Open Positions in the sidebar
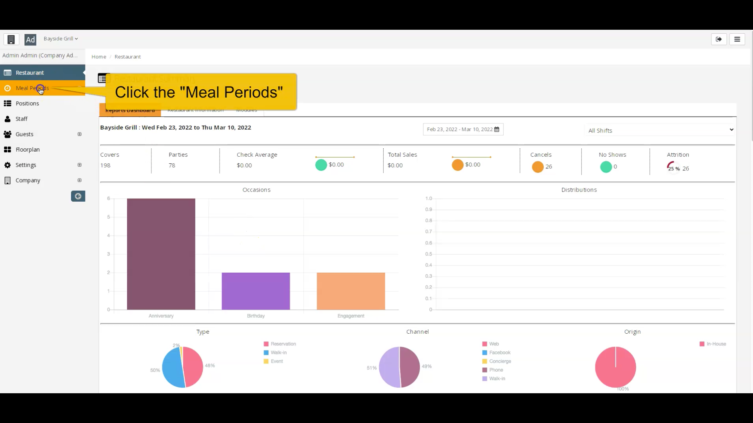The image size is (753, 423). (42, 103)
